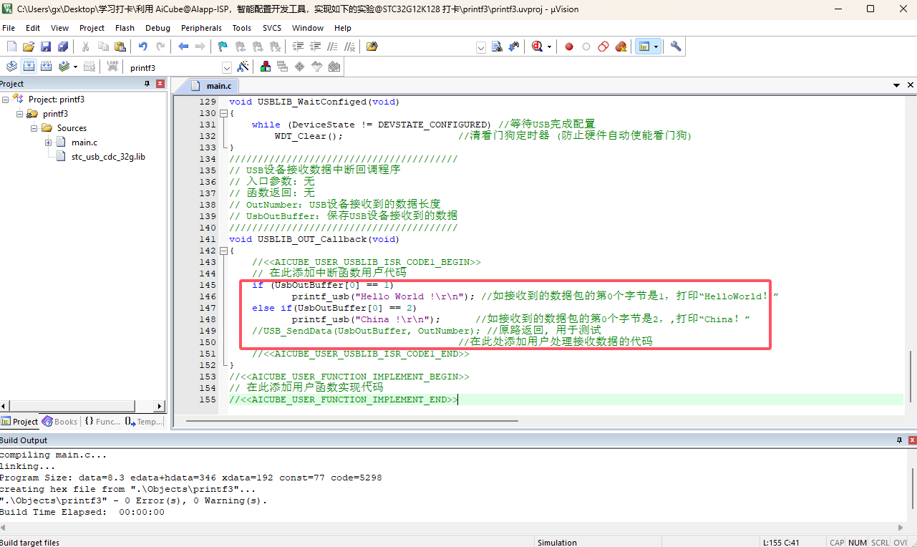This screenshot has height=547, width=917.
Task: Open Options for Target magic wand
Action: coord(243,67)
